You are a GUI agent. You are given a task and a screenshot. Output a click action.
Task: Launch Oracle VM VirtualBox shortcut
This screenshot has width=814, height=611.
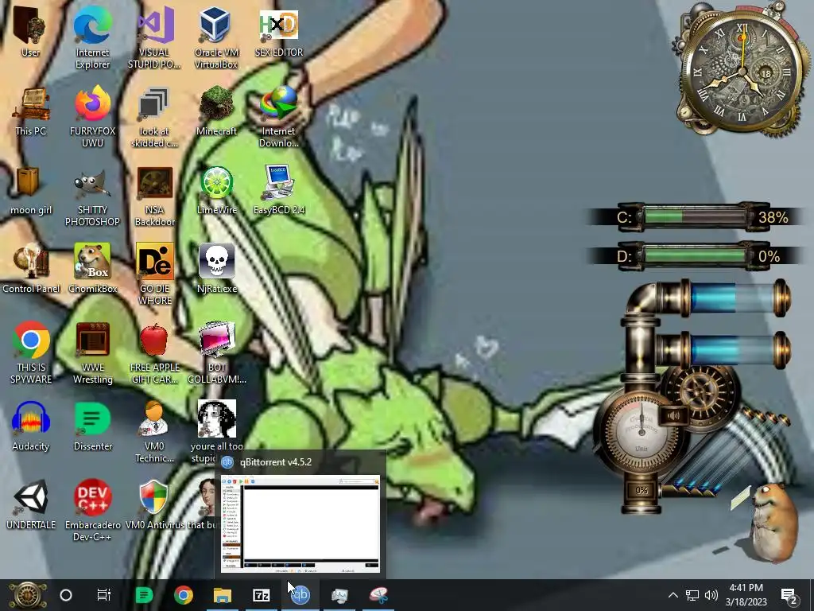point(216,37)
